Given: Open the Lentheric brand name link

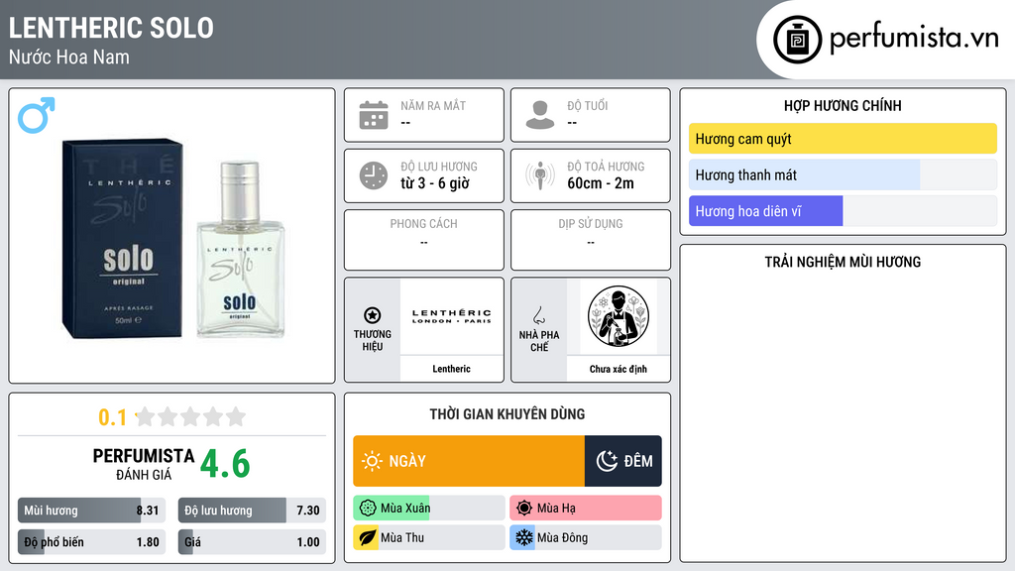Looking at the screenshot, I should [x=452, y=369].
